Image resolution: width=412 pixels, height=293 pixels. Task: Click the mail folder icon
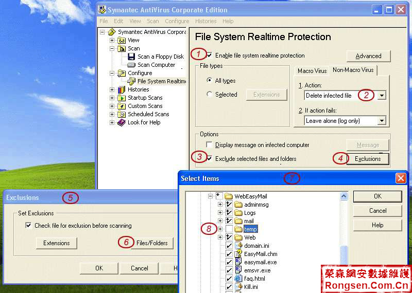(x=238, y=221)
